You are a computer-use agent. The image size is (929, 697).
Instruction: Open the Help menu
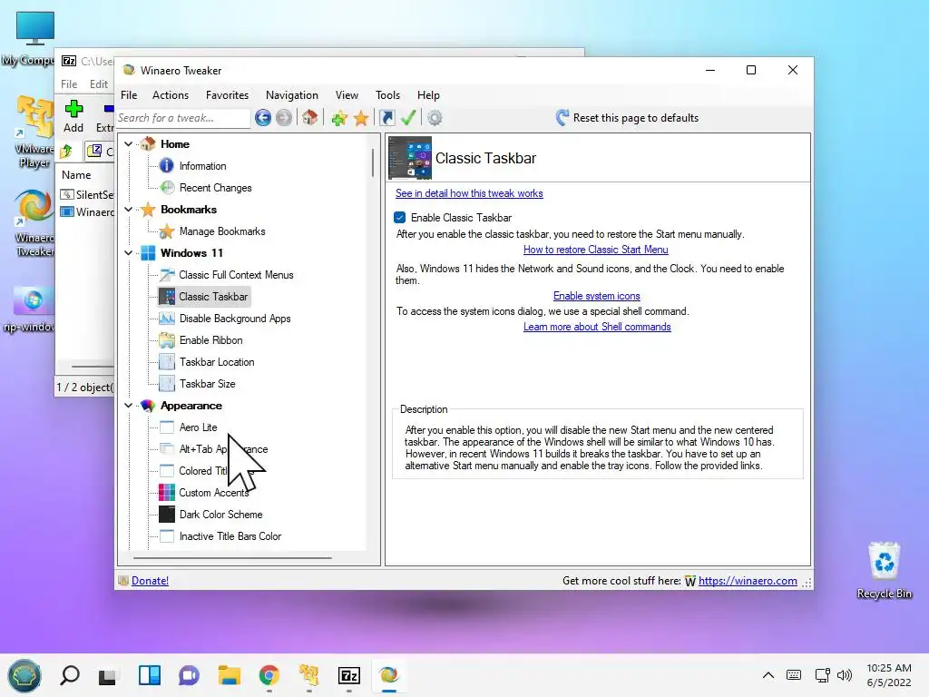(428, 94)
